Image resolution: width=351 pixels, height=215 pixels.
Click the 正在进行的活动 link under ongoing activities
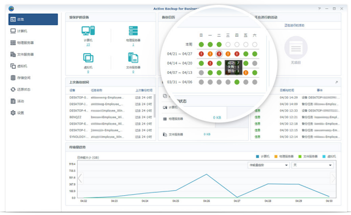(294, 25)
